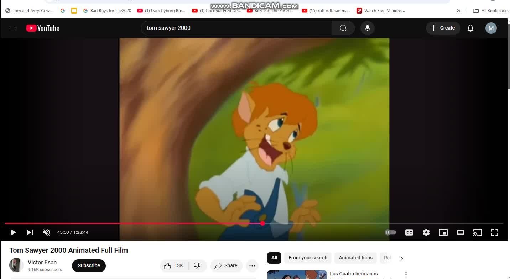
Task: Toggle the autoplay switch
Action: tap(390, 232)
